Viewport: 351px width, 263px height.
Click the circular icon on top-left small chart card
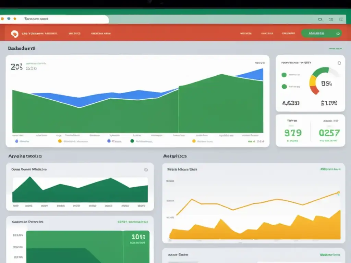click(x=146, y=170)
